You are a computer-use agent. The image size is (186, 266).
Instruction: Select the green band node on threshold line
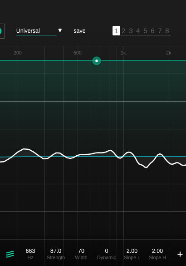(97, 61)
